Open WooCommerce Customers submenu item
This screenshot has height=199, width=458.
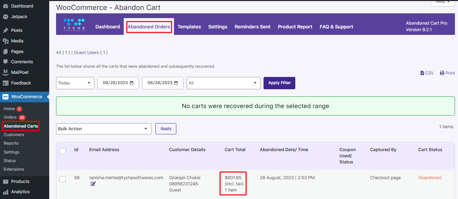[x=14, y=135]
